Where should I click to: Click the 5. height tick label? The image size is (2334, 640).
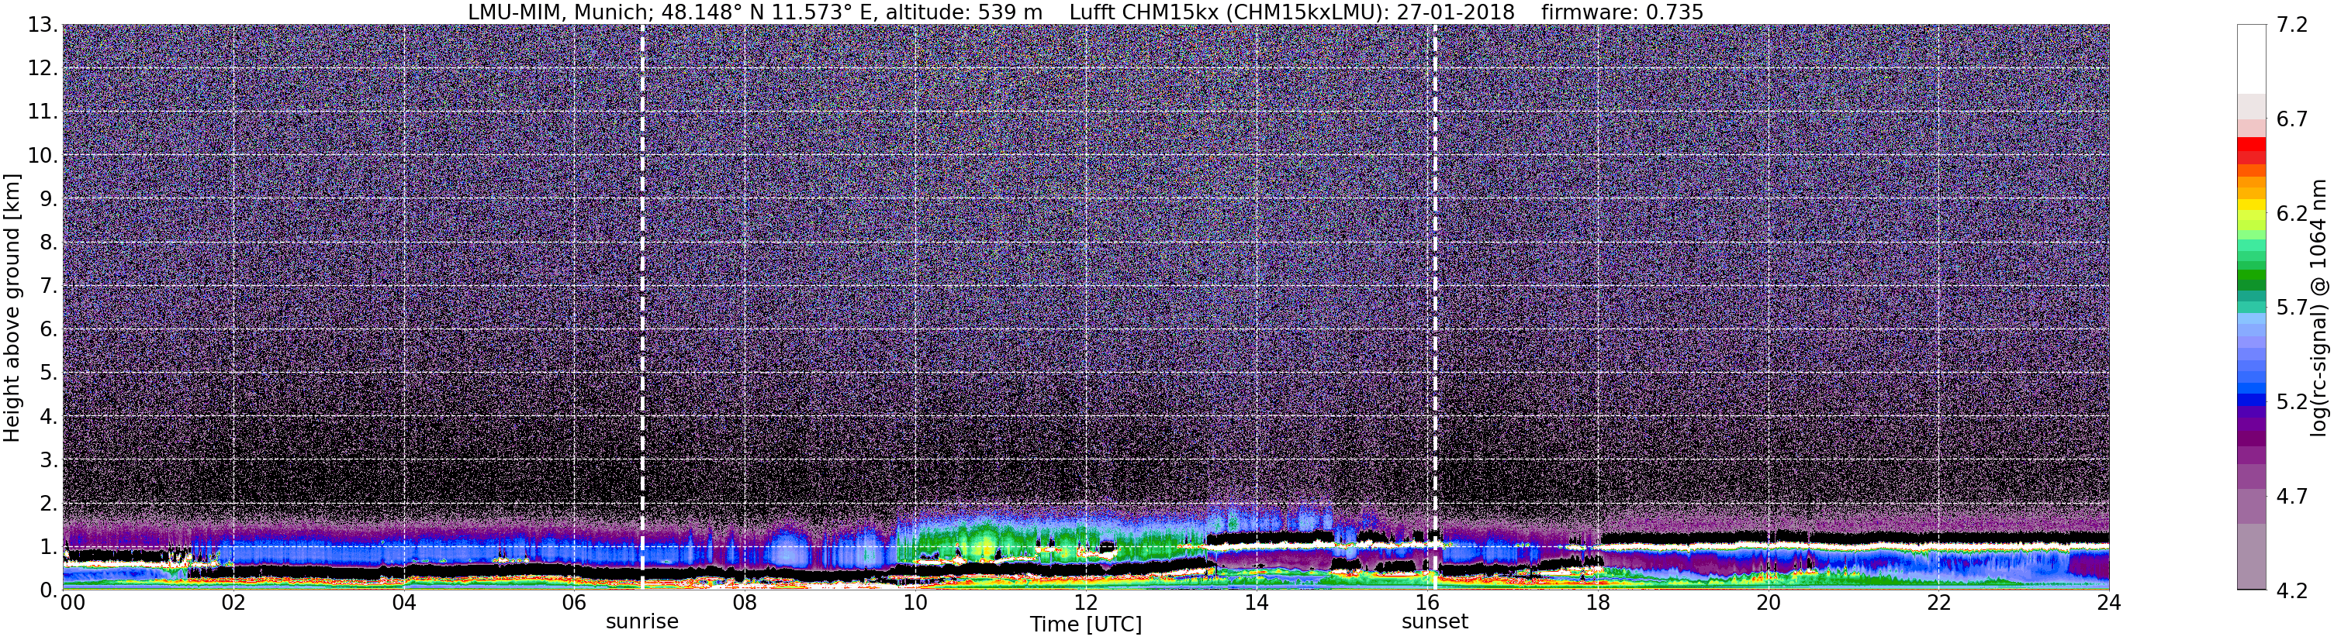49,373
